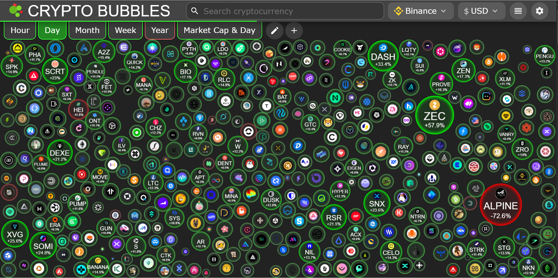Click the Crypto Bubbles logo icon
558x278 pixels.
[x=16, y=11]
